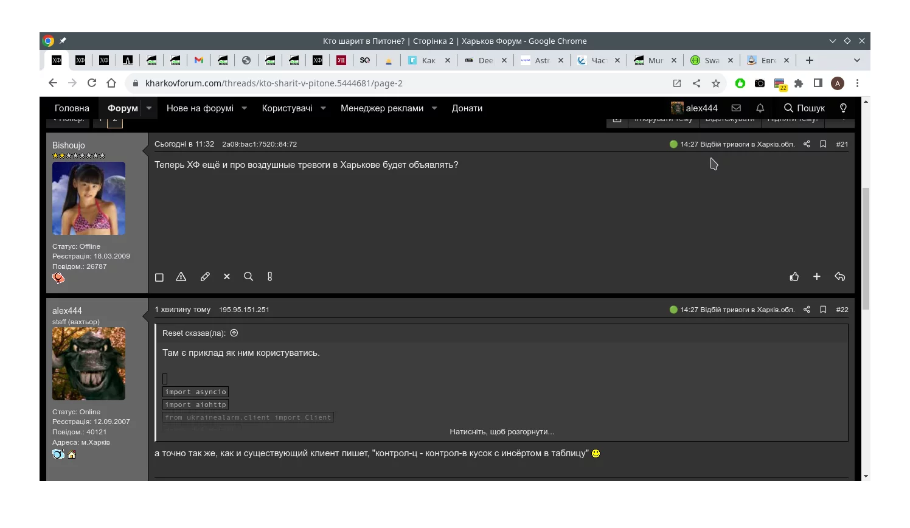The height and width of the screenshot is (528, 910).
Task: Click the page vertical scrollbar thumb
Action: pos(866,249)
